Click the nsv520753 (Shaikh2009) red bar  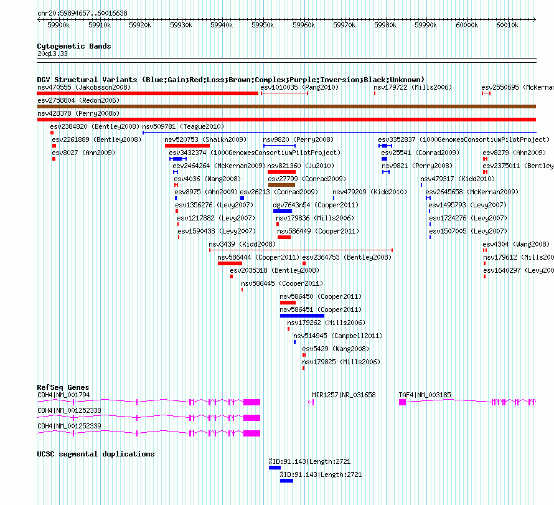(187, 146)
